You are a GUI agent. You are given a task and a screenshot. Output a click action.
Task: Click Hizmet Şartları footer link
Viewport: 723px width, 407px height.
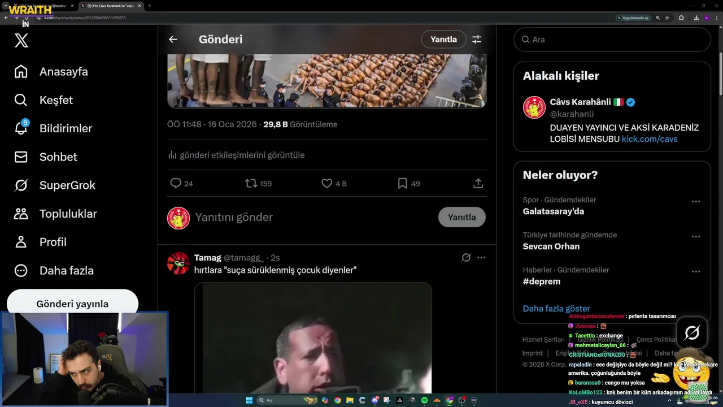coord(543,340)
